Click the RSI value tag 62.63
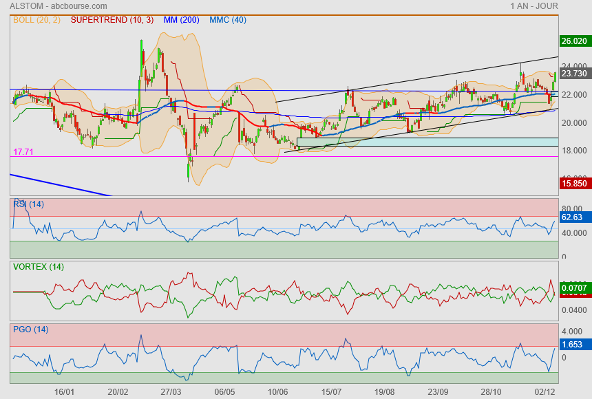The image size is (592, 399). click(x=573, y=217)
